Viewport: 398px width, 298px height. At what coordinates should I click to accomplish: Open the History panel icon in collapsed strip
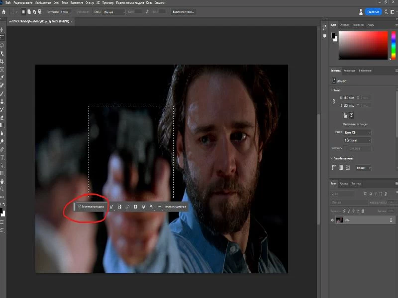tap(325, 27)
